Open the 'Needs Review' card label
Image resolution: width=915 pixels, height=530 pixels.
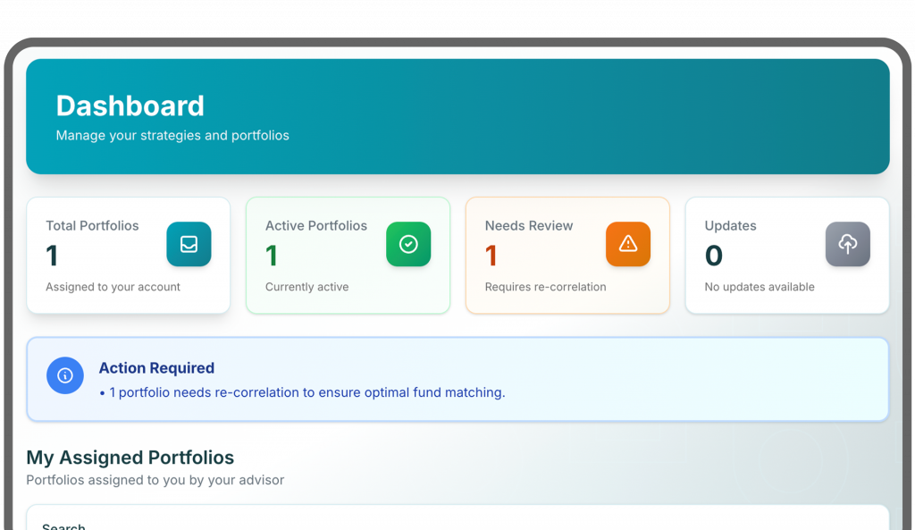coord(529,226)
